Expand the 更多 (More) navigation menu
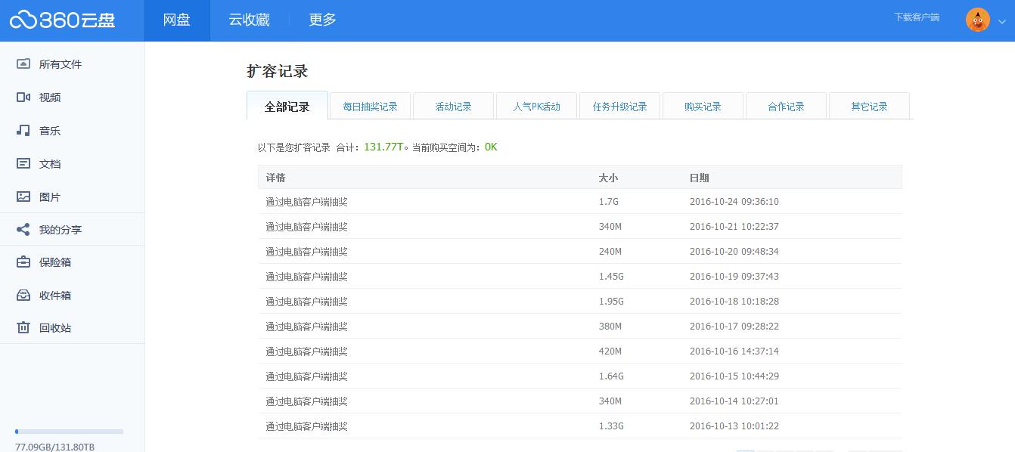This screenshot has width=1015, height=452. (321, 20)
